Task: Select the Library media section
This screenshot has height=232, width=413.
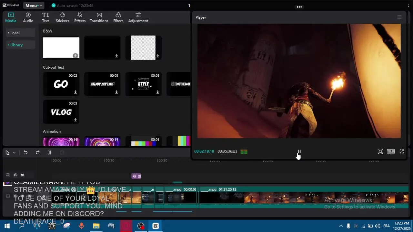Action: pos(21,45)
